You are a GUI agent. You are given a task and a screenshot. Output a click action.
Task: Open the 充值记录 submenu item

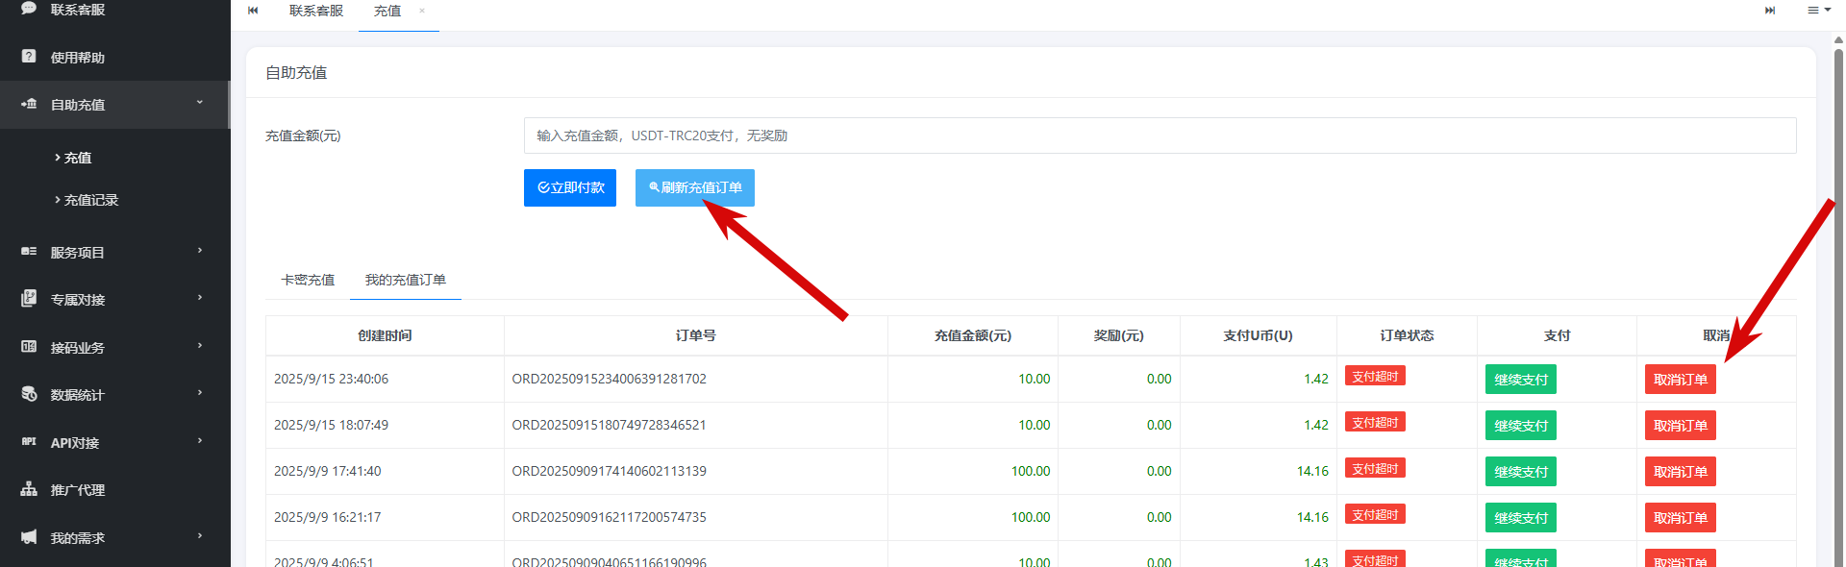pos(90,200)
